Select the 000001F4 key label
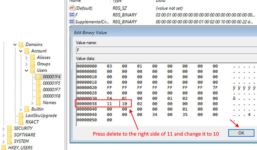The height and width of the screenshot is (150, 257). [x=51, y=77]
